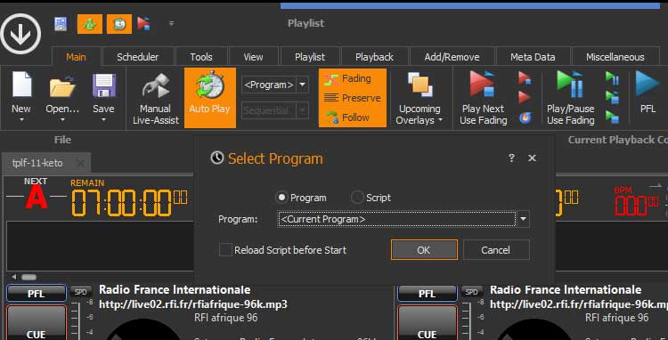Click the blue window icon in quick access toolbar
Viewport: 668px width, 340px height.
pyautogui.click(x=61, y=24)
